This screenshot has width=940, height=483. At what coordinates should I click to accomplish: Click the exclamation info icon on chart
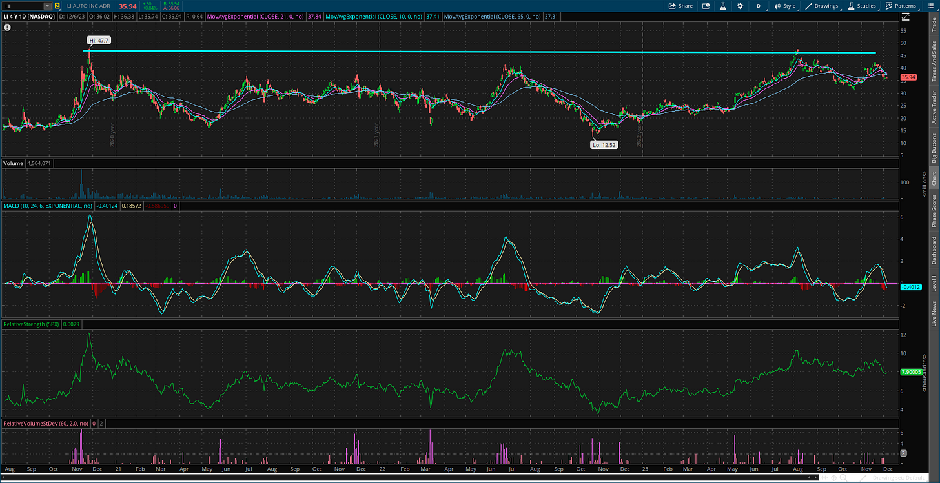6,27
